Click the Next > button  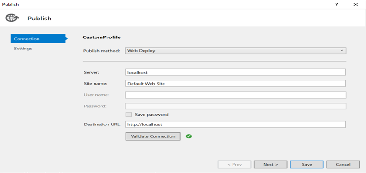coord(271,164)
